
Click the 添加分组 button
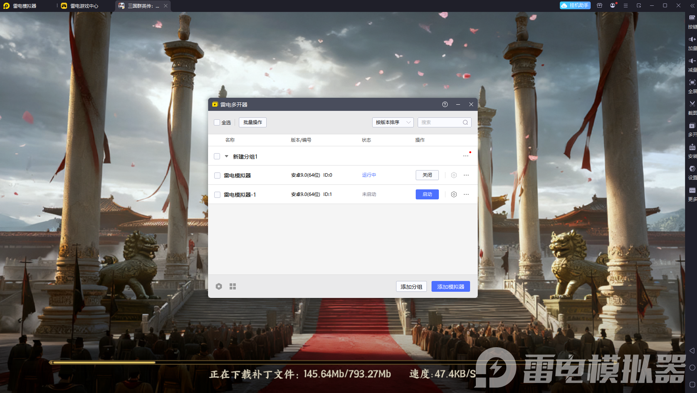click(411, 287)
